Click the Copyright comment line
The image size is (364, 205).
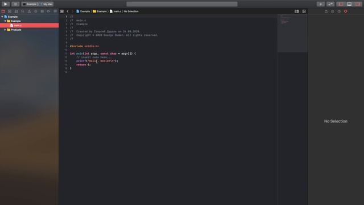(114, 35)
